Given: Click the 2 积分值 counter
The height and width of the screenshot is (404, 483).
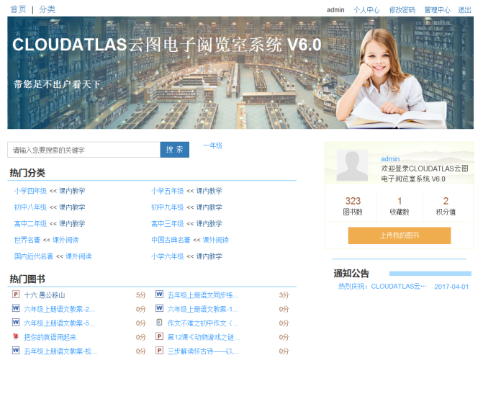Looking at the screenshot, I should tap(446, 206).
